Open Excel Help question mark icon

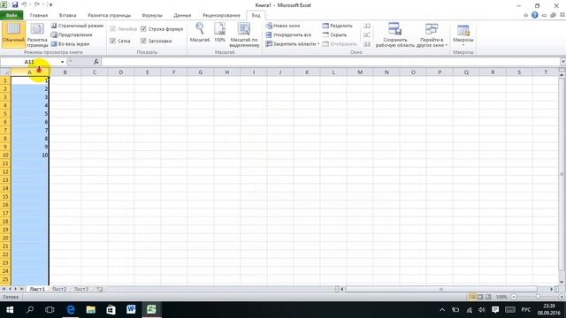pyautogui.click(x=534, y=15)
